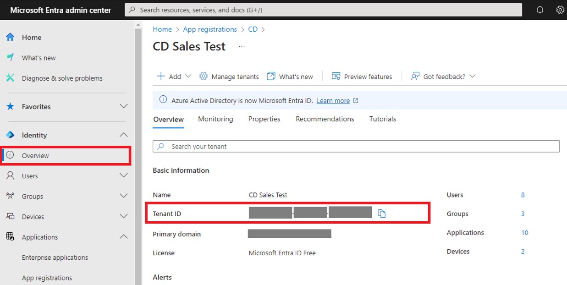Viewport: 567px width, 285px height.
Task: Expand the Users chevron
Action: (124, 175)
